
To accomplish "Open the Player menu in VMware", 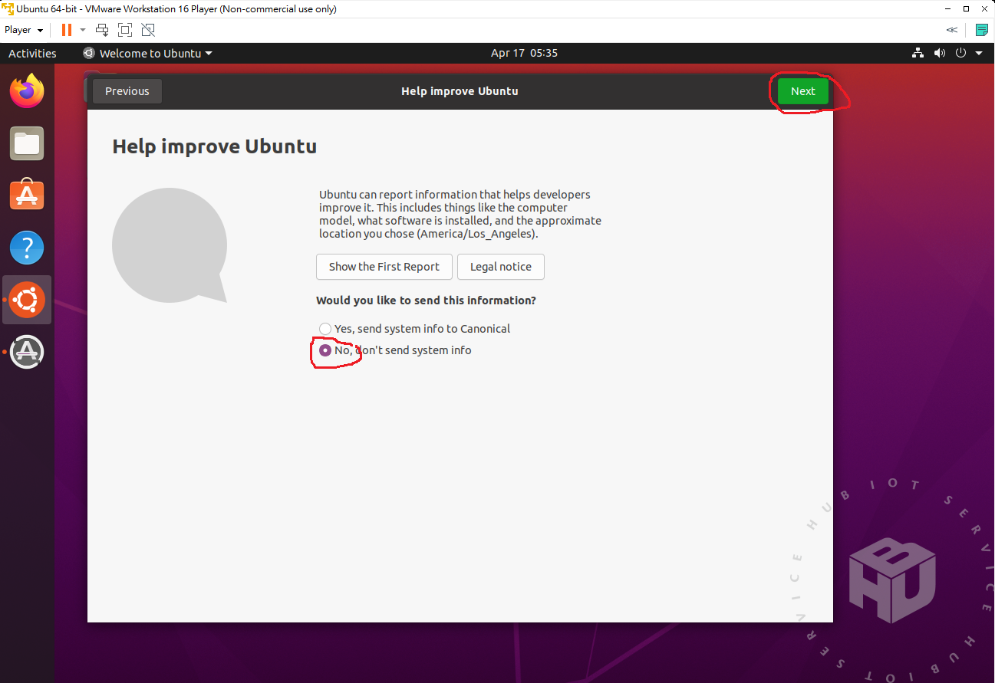I will 24,30.
